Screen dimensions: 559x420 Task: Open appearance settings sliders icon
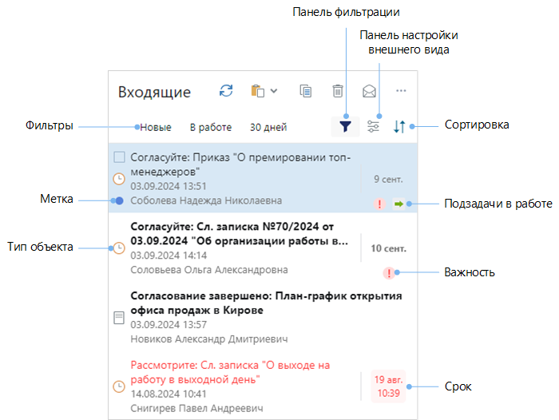pyautogui.click(x=373, y=126)
